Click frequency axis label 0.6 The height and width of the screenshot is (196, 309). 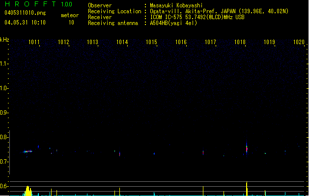[4, 186]
